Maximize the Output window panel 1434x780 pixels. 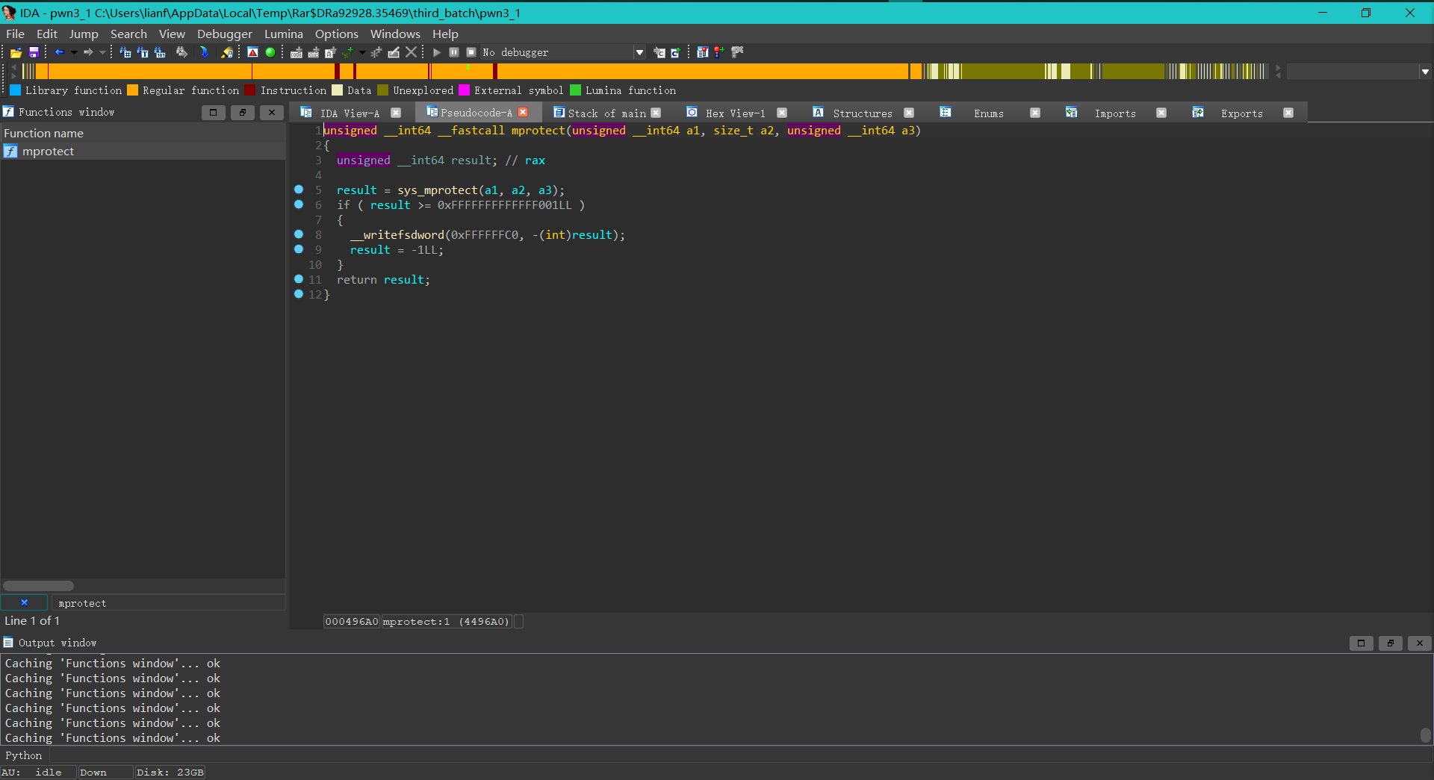(1361, 643)
